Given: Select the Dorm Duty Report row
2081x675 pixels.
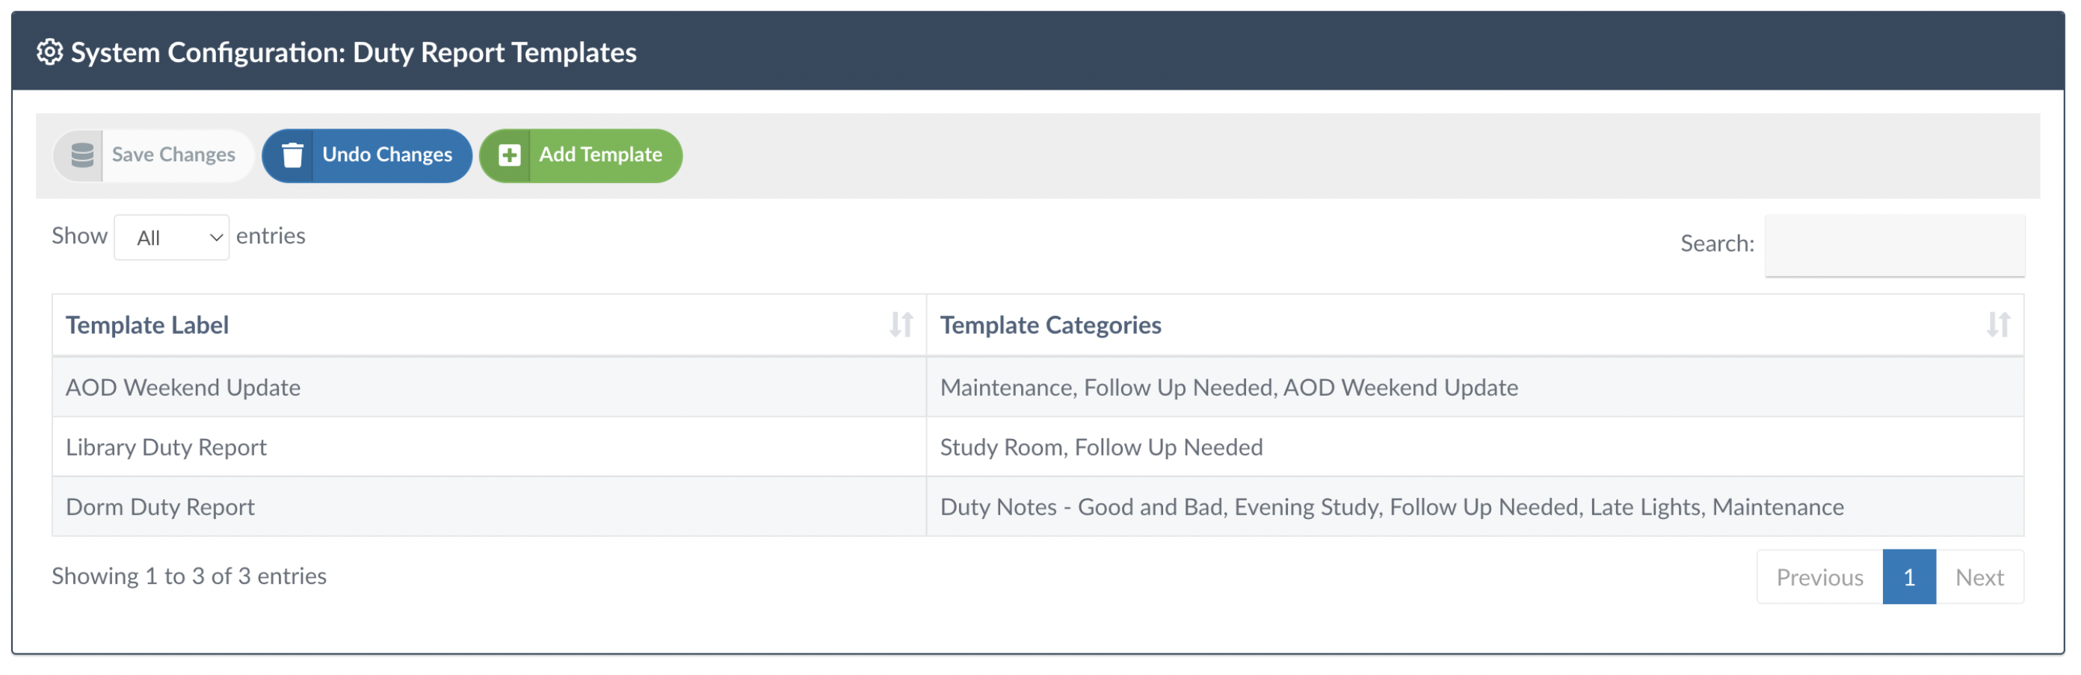Looking at the screenshot, I should [160, 507].
